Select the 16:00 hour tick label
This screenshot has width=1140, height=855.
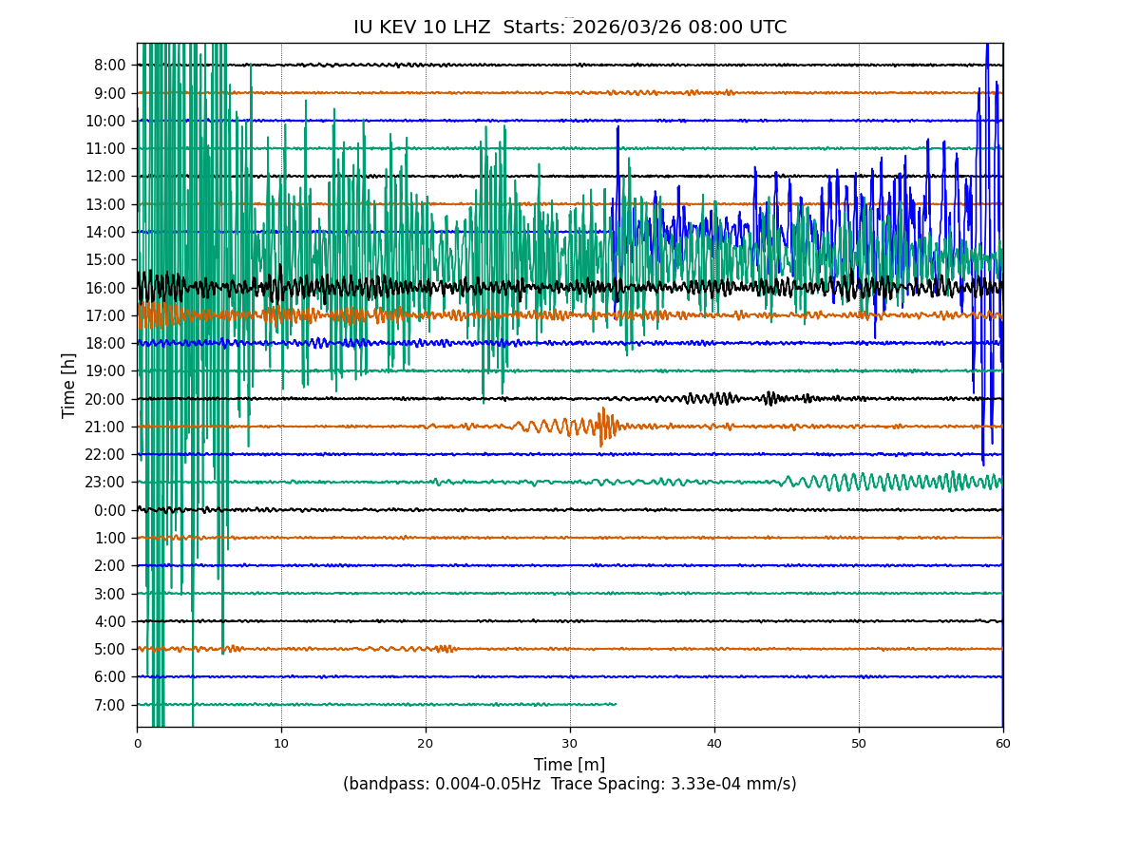(107, 288)
